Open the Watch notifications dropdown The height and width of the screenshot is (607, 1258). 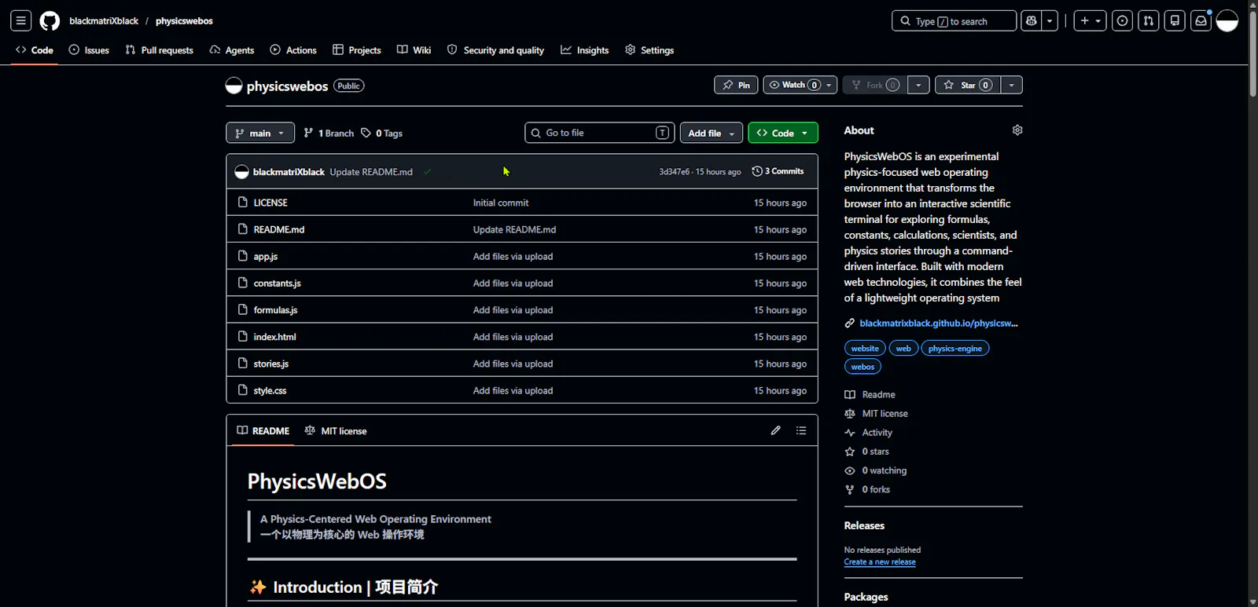click(x=800, y=85)
